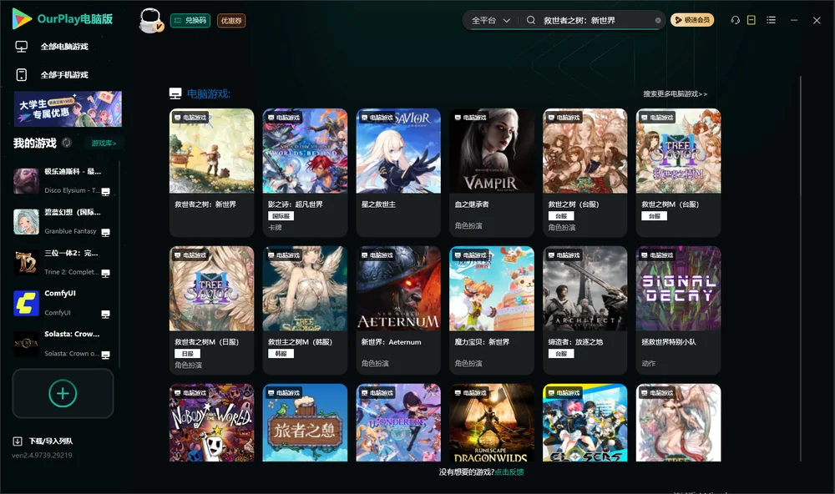Refresh 我的游戏 with the circular icon

point(67,143)
